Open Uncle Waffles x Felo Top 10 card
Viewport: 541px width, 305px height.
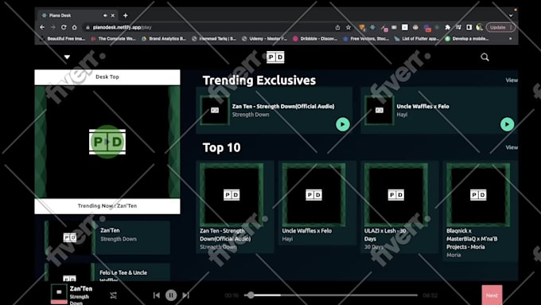tap(317, 203)
